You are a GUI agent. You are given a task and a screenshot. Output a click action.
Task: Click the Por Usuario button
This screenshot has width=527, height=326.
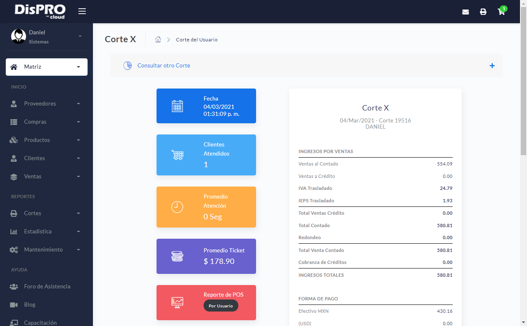pos(221,305)
